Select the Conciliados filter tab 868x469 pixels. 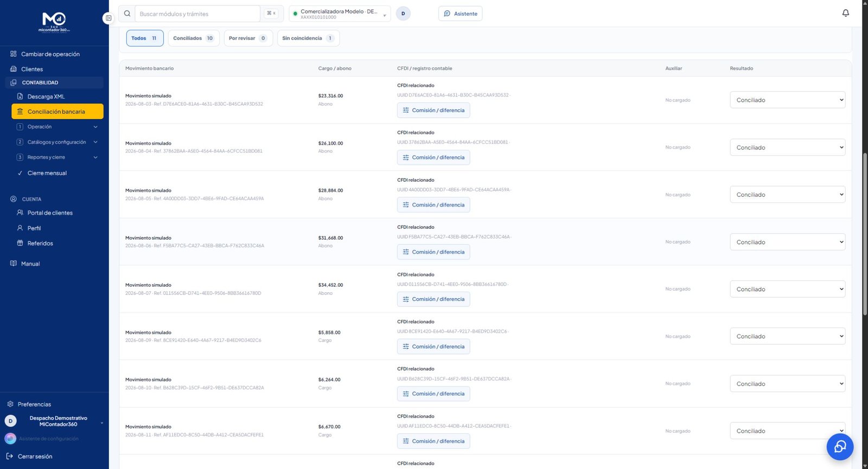click(194, 38)
